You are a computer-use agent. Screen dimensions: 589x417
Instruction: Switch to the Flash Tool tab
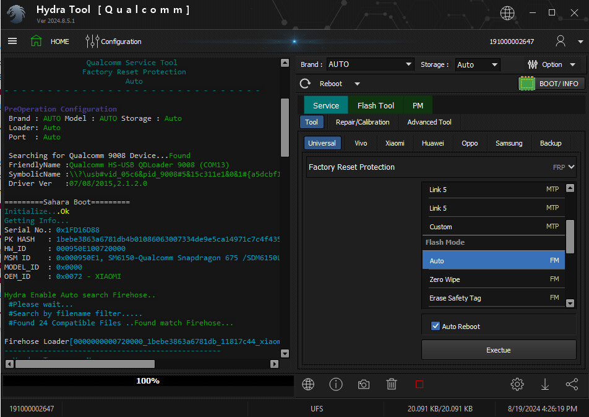click(376, 105)
